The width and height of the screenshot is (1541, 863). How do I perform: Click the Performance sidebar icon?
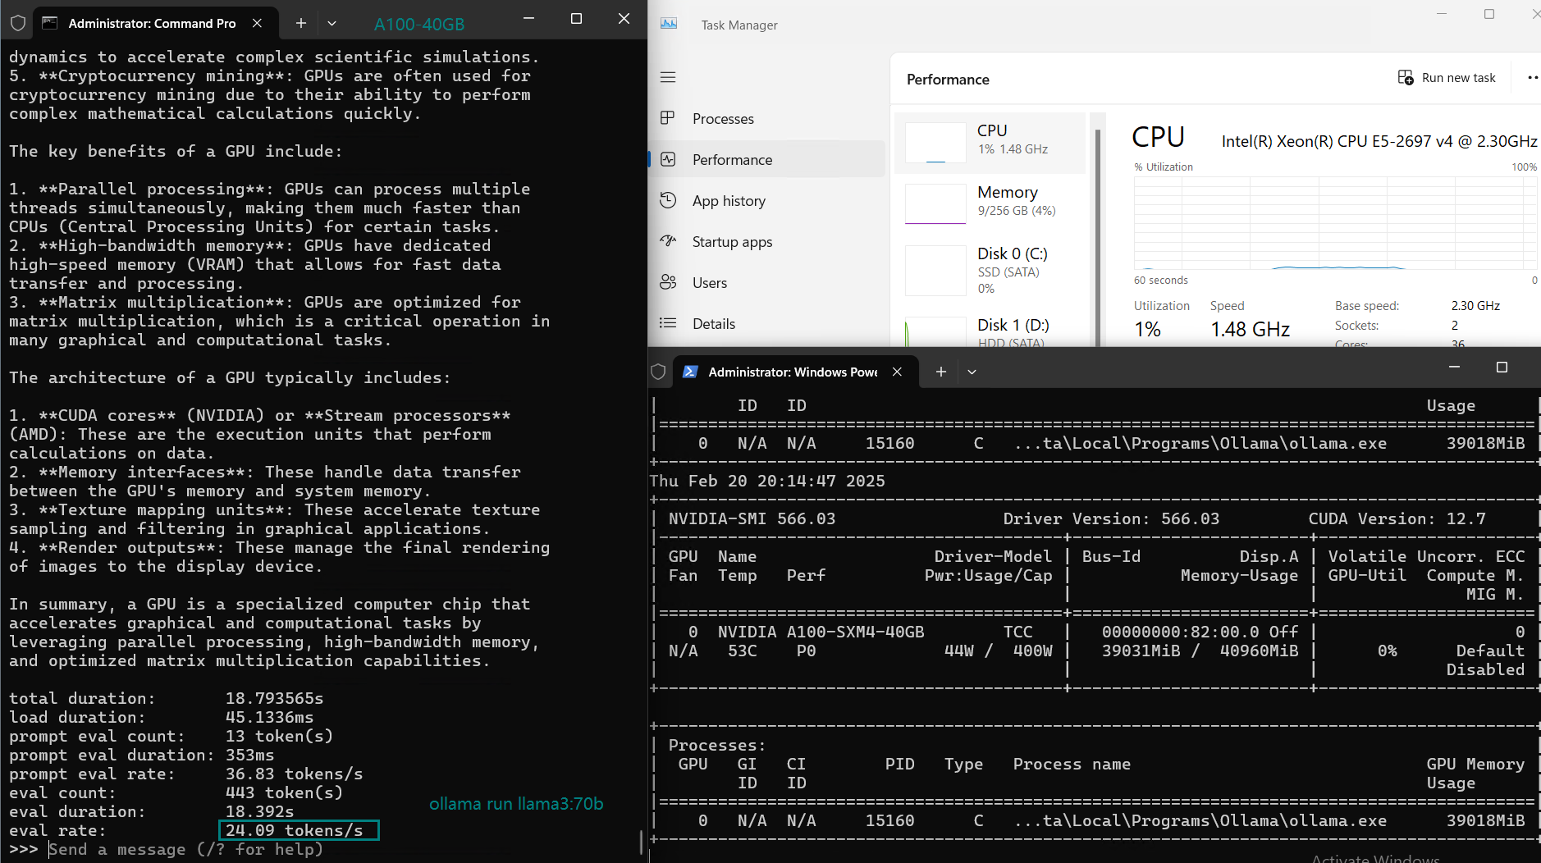coord(668,159)
